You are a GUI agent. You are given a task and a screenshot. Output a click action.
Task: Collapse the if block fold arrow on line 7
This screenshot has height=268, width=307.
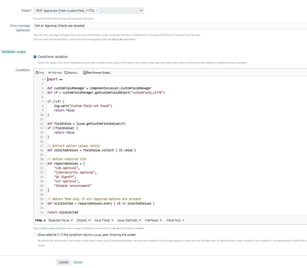[x=45, y=101]
